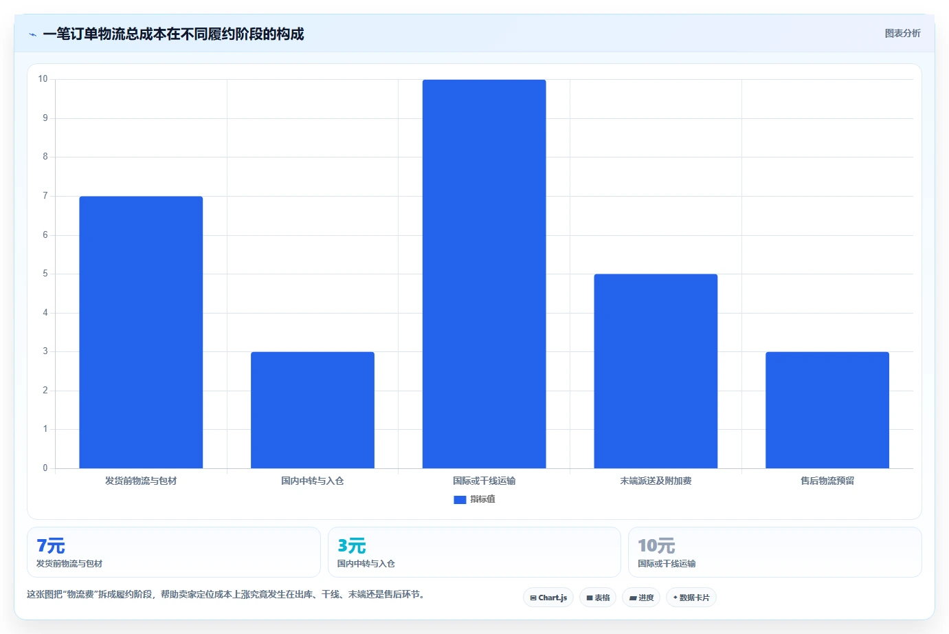Click the axis label 售后物流预留

(827, 481)
